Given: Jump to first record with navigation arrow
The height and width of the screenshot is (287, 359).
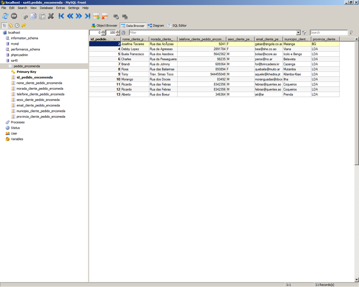Looking at the screenshot, I should point(61,16).
